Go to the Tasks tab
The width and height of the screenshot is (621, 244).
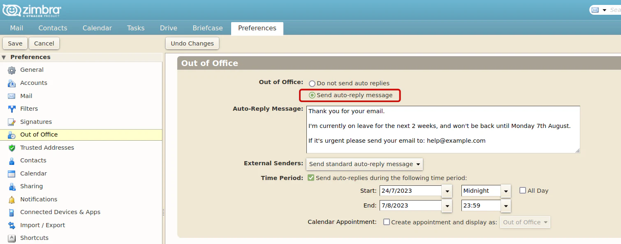[x=136, y=28]
